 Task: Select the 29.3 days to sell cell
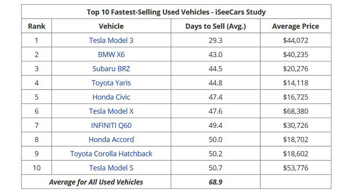tap(215, 41)
